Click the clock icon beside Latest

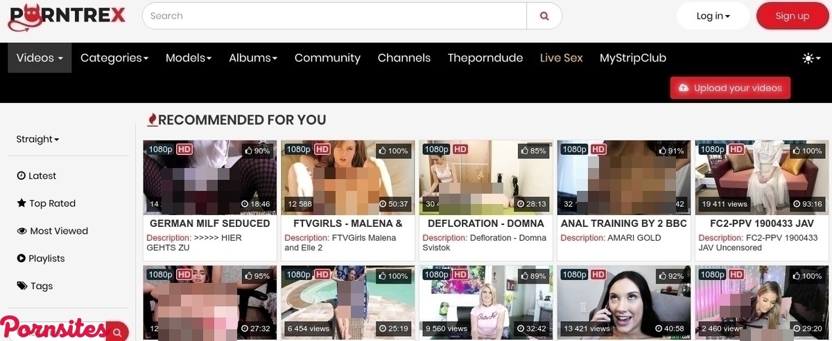click(x=21, y=176)
